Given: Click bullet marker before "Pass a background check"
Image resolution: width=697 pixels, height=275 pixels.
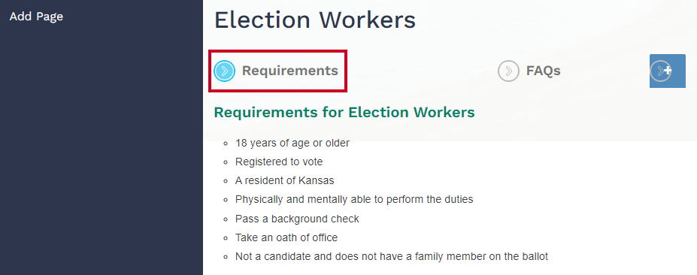Looking at the screenshot, I should pos(226,219).
